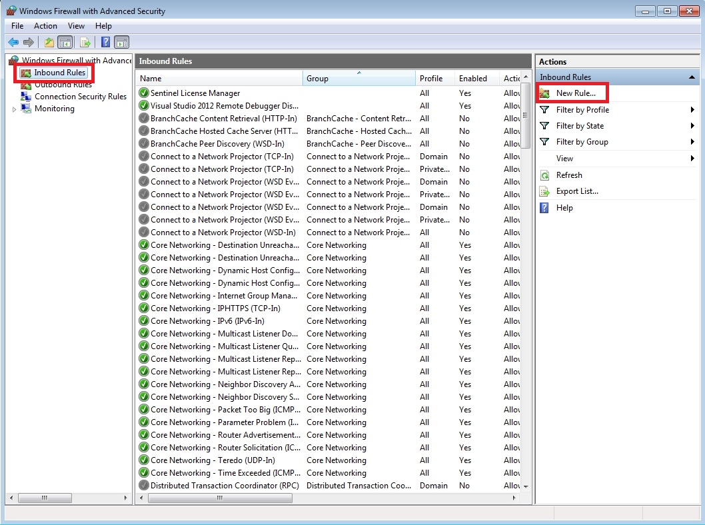Select Inbound Rules in the tree

[59, 73]
